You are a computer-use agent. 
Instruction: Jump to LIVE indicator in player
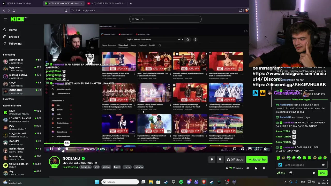(101, 149)
